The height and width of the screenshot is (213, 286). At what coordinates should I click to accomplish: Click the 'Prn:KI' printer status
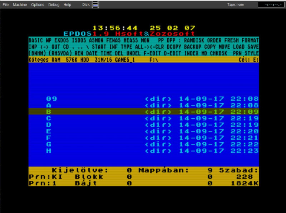[46, 177]
